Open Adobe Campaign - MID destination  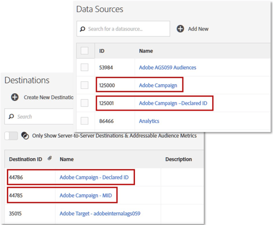86,196
